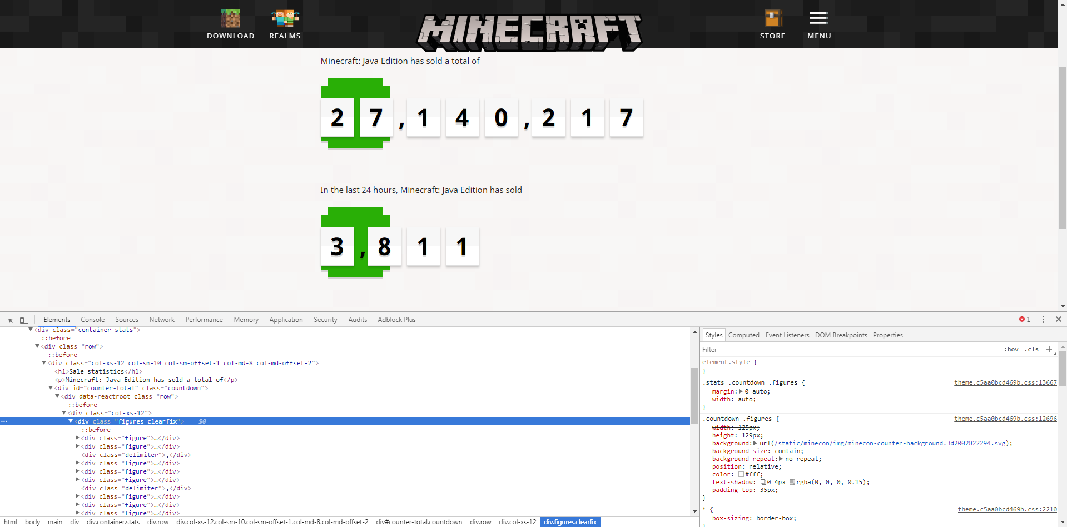Open the Adblock Plus tab

[x=397, y=320]
